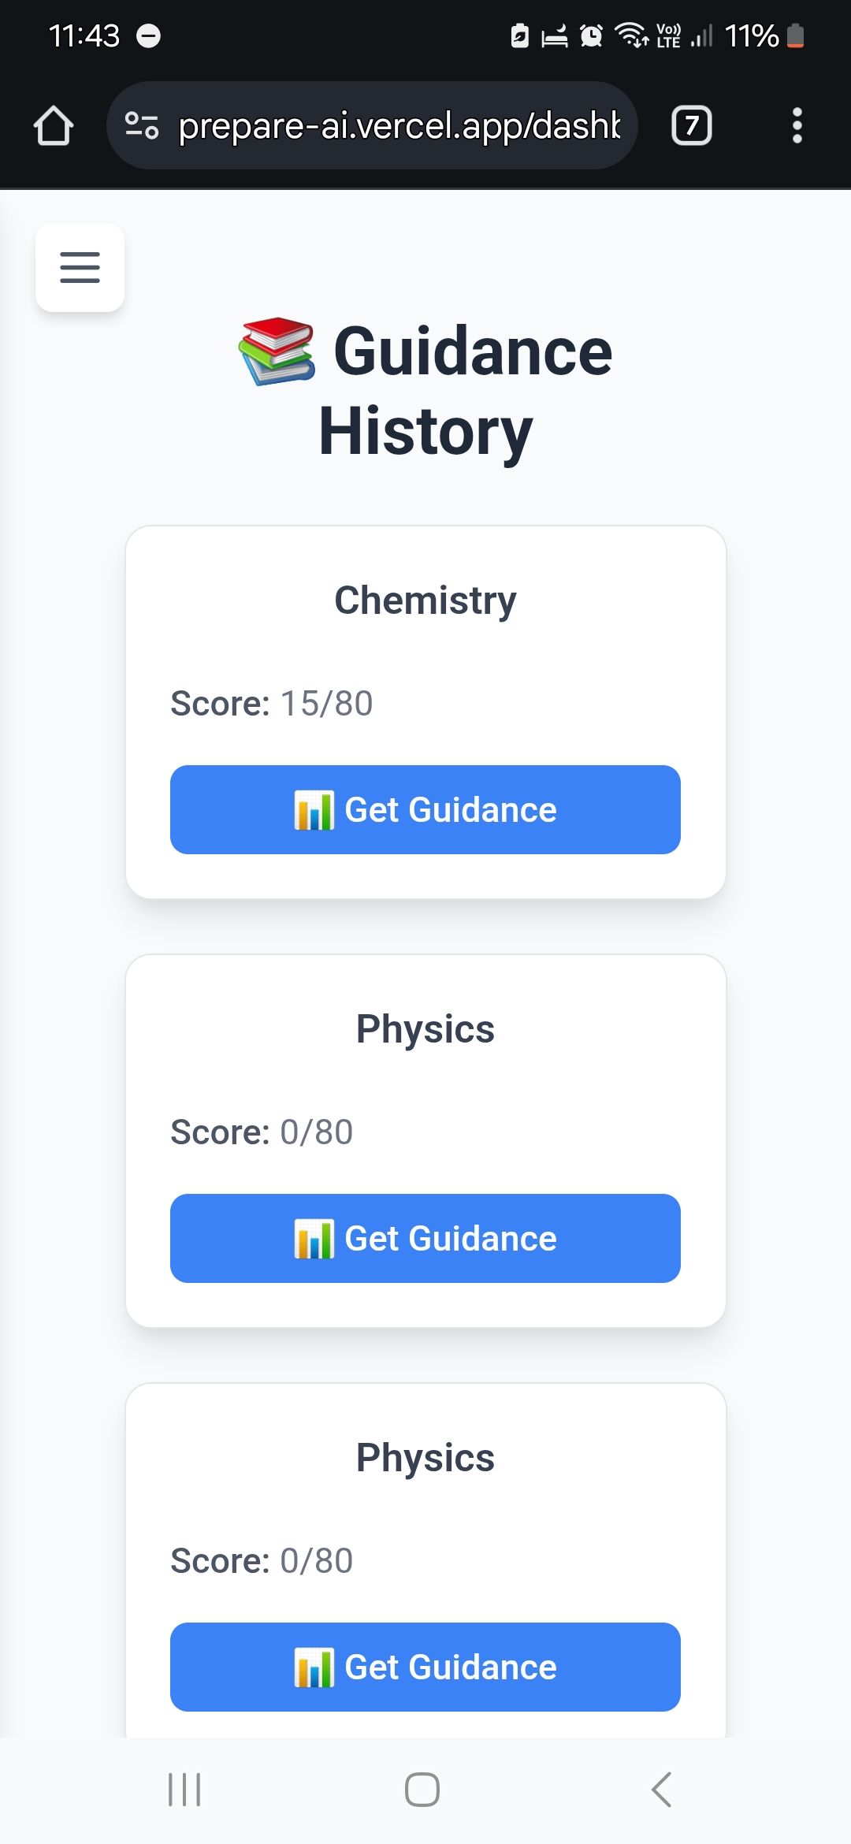
Task: Get Guidance for Chemistry score 15/80
Action: 425,809
